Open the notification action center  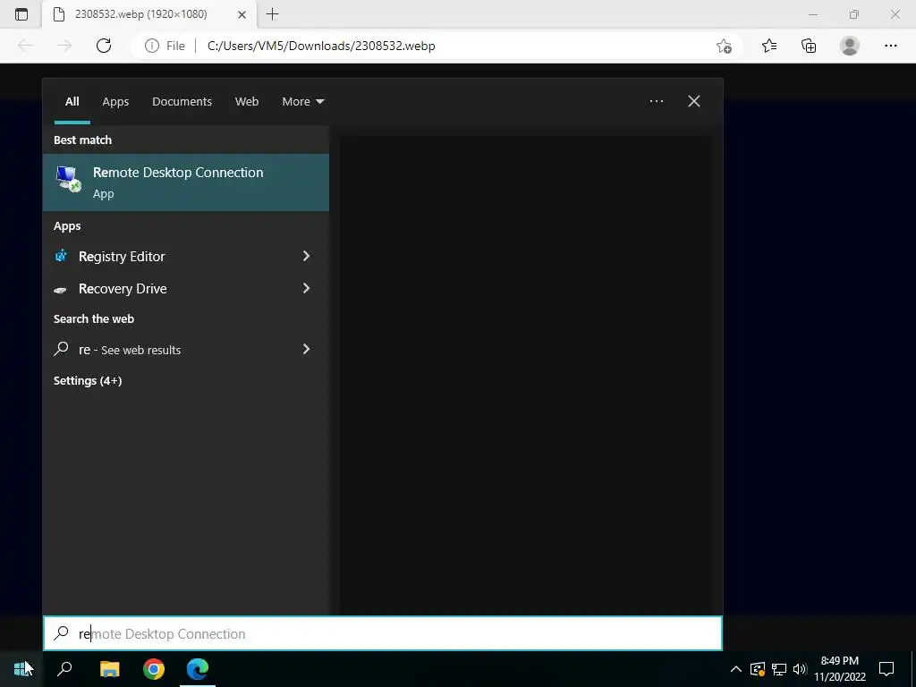886,669
